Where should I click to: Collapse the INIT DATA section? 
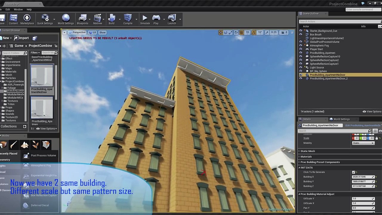[299, 168]
